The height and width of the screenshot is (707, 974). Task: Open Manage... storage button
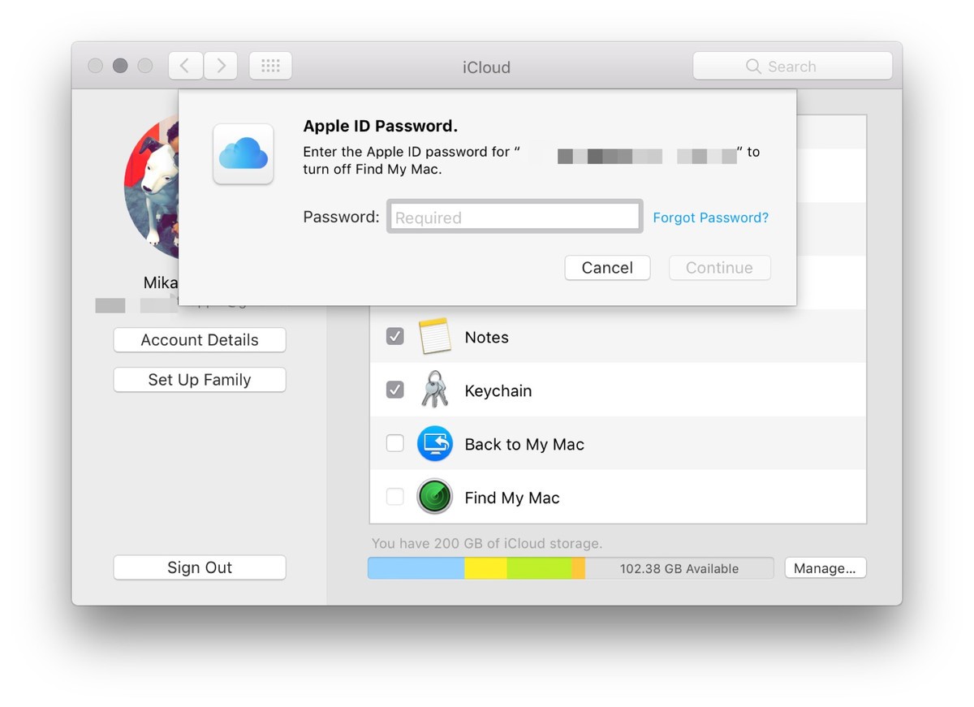(825, 568)
